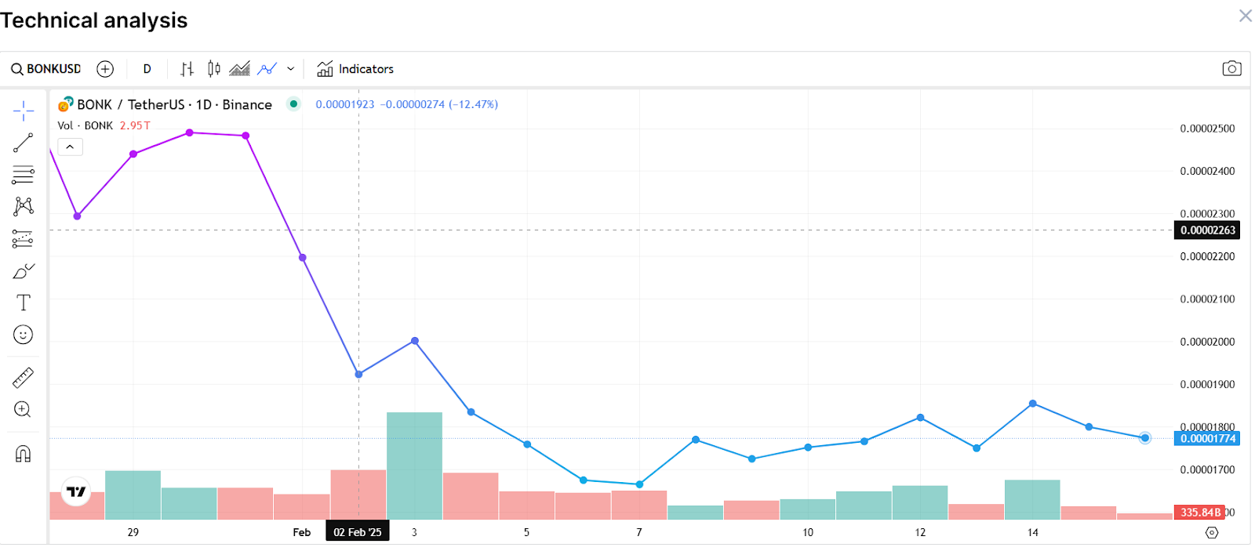The height and width of the screenshot is (551, 1255).
Task: Open symbol search for BONKUSD
Action: 45,69
